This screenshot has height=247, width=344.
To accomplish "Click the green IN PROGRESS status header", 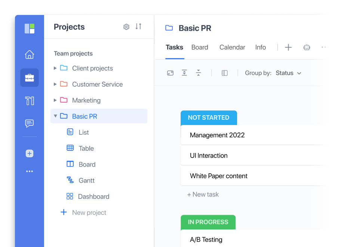I will pos(208,222).
